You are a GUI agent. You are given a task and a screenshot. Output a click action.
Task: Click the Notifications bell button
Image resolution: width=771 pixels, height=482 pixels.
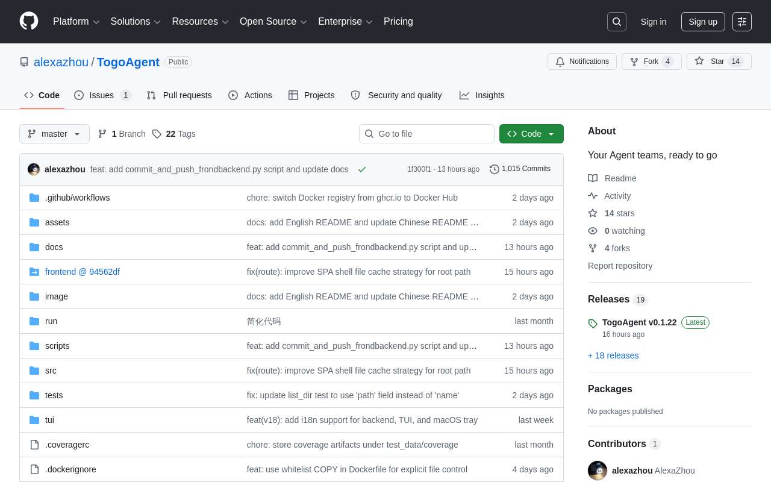tap(582, 61)
